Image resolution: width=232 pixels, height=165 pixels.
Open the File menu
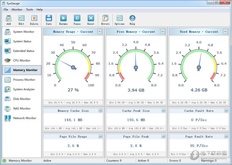click(6, 9)
